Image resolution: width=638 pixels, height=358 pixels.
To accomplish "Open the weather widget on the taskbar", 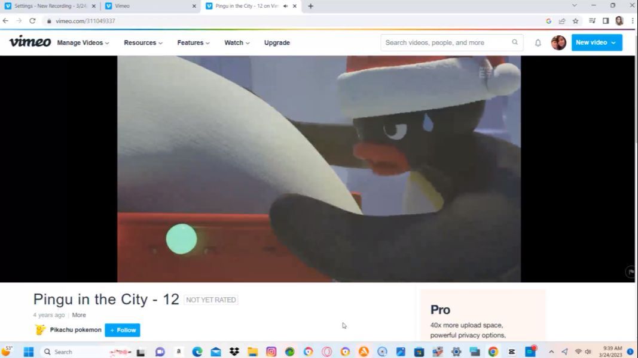I will [x=8, y=351].
